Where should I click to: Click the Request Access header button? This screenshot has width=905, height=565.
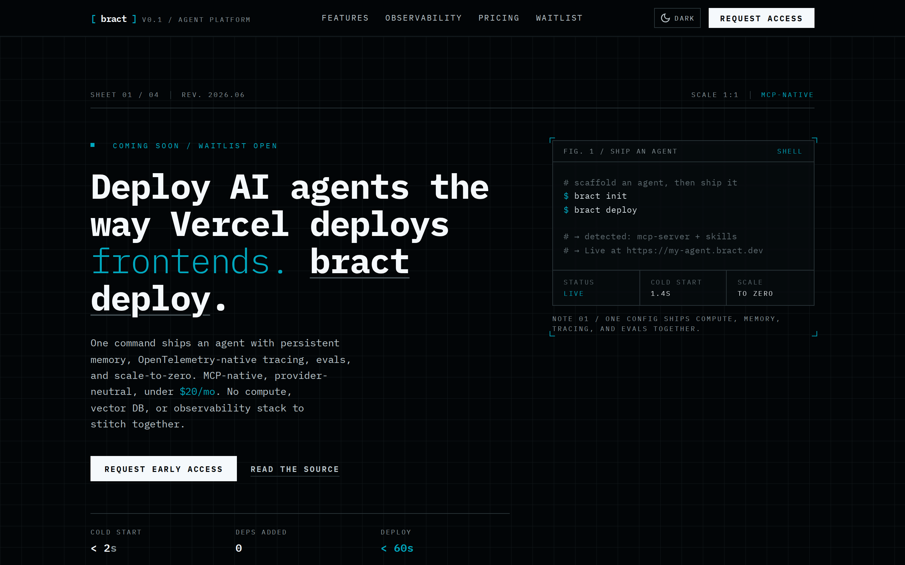click(761, 18)
